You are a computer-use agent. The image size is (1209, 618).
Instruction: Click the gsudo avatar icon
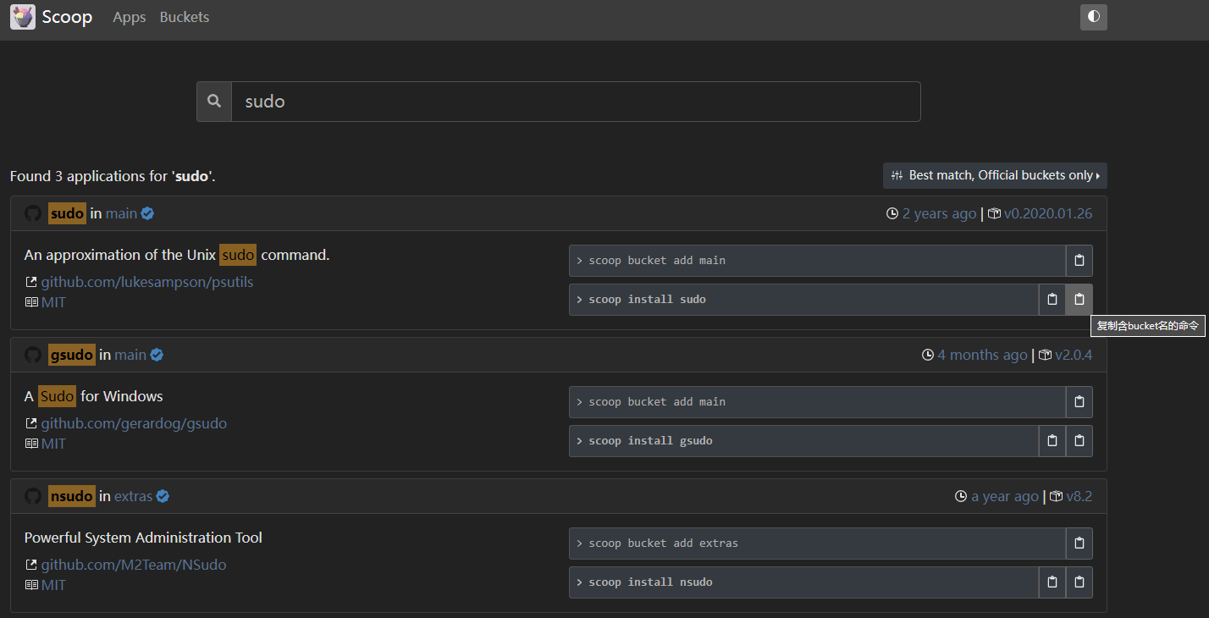pos(32,355)
